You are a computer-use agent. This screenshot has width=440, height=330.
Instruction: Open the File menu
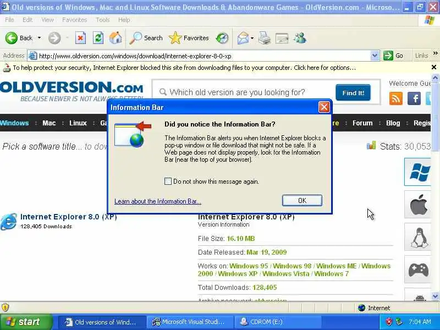point(9,20)
